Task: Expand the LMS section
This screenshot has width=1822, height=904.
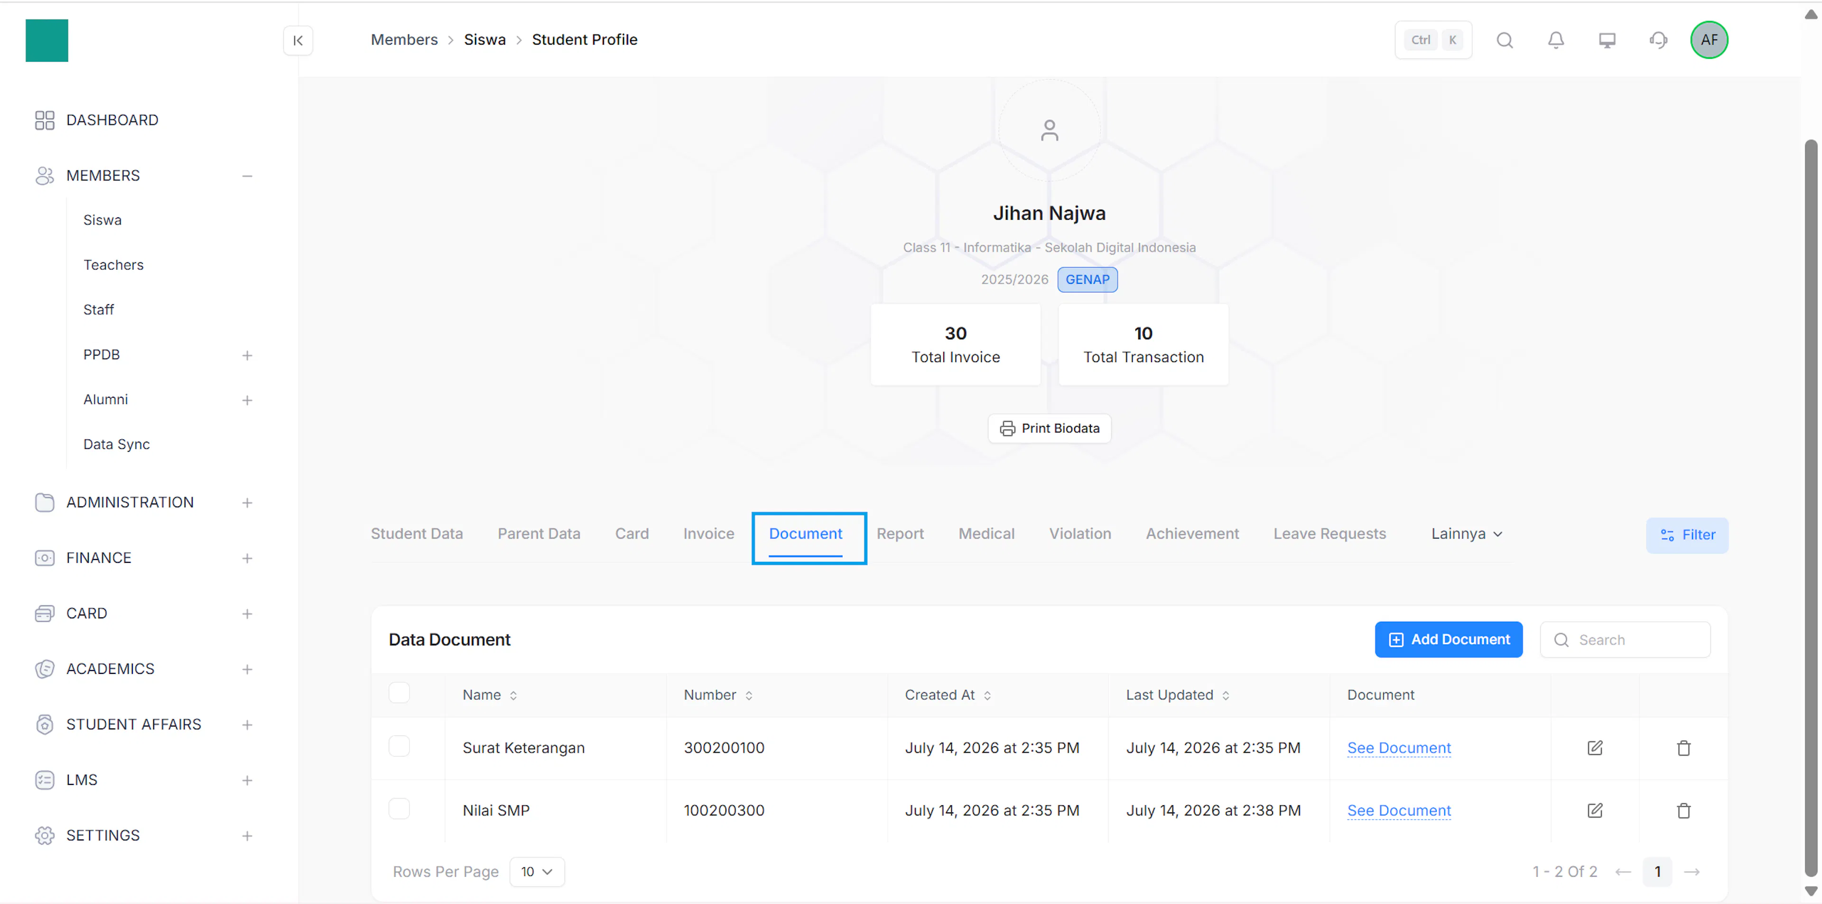Action: tap(247, 781)
